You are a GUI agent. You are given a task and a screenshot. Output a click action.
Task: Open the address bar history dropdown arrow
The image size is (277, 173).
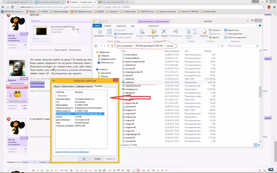click(x=219, y=46)
